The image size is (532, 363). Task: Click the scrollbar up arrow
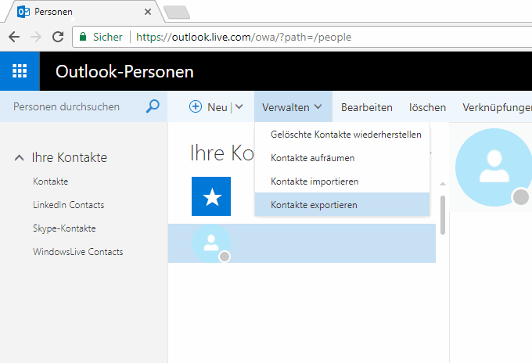(443, 184)
